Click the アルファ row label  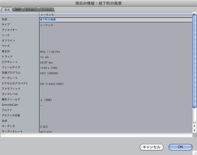point(7,110)
